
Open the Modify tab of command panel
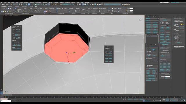click(x=149, y=16)
